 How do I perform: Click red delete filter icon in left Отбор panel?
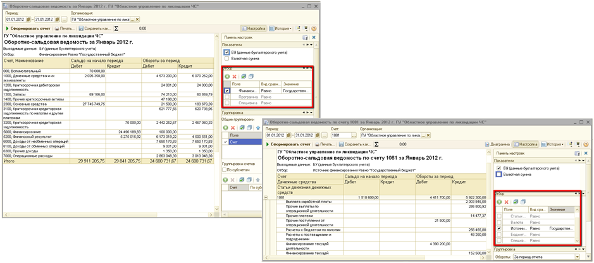pyautogui.click(x=235, y=76)
